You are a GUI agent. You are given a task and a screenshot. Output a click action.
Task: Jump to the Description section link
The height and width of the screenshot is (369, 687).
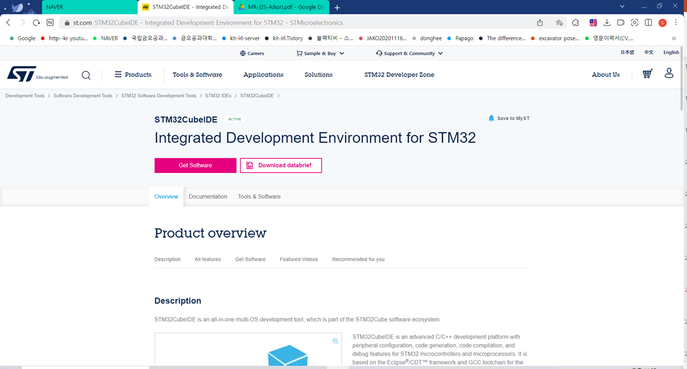[168, 259]
